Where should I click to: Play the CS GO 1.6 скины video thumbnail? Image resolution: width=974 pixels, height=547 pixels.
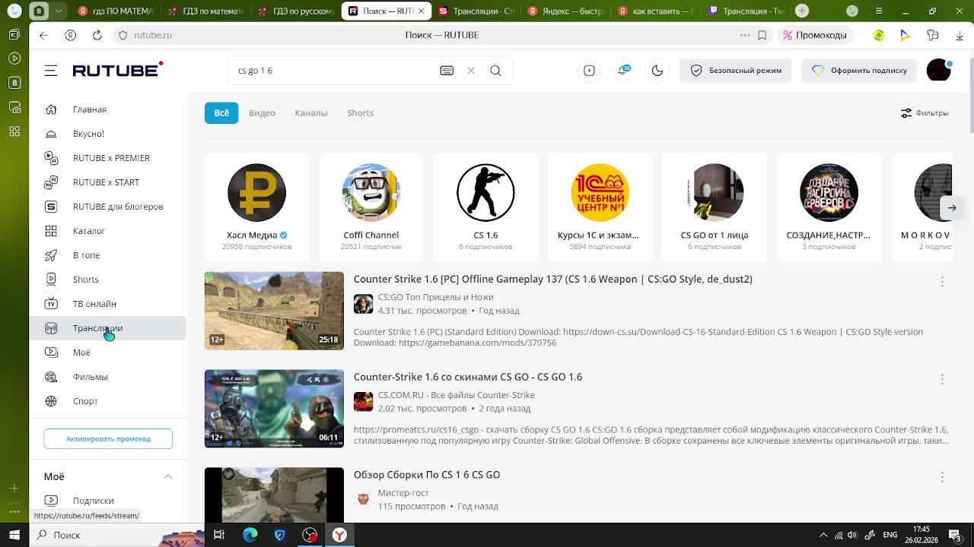coord(274,409)
